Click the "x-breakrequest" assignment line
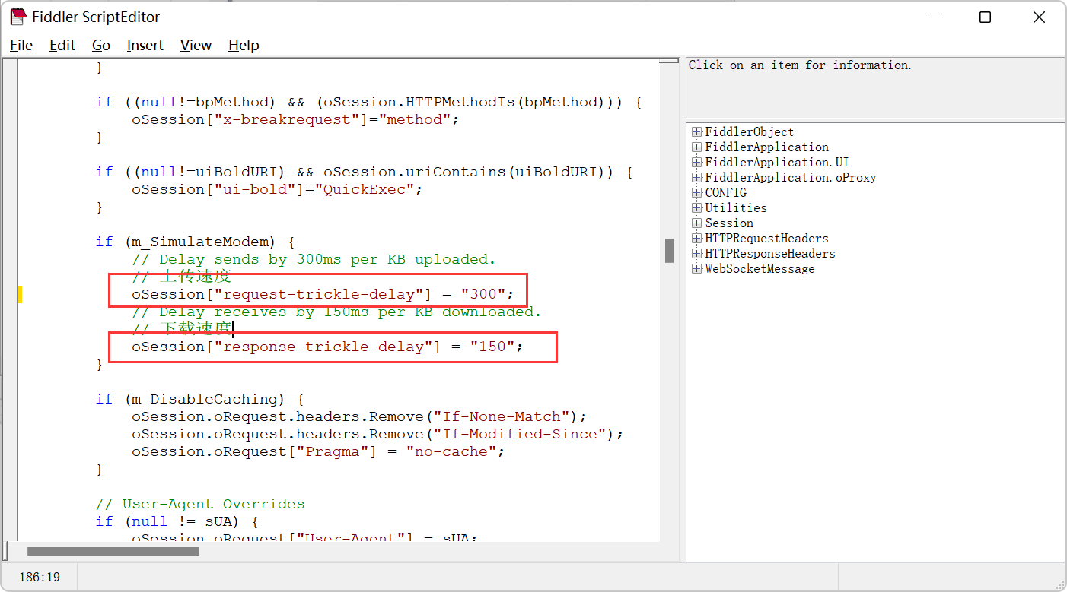 coord(295,119)
